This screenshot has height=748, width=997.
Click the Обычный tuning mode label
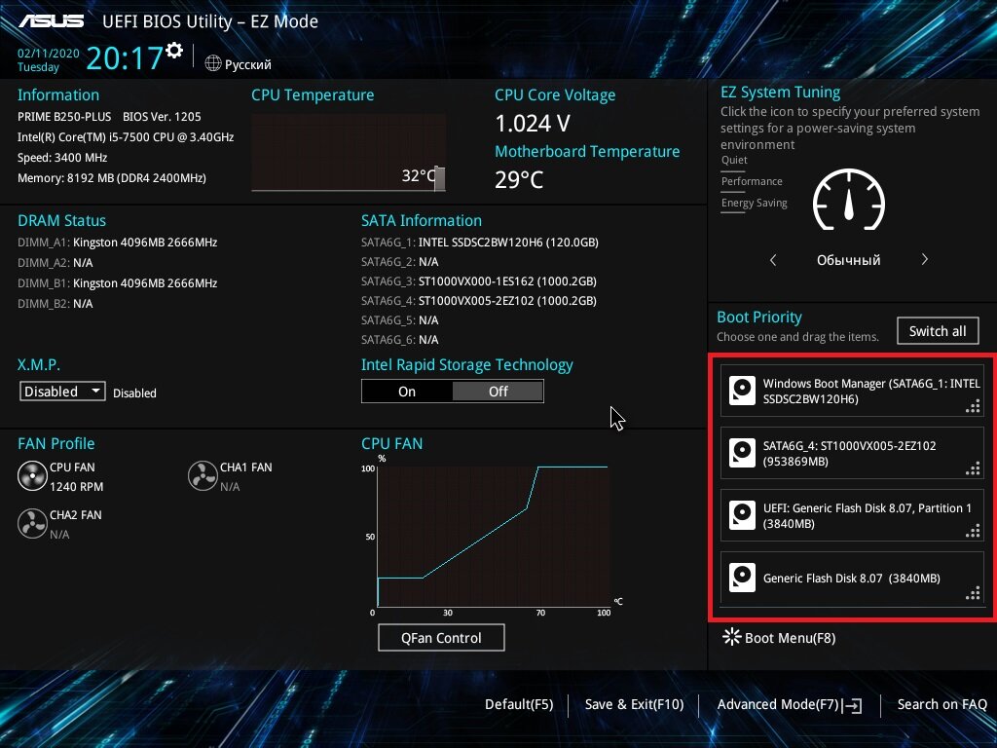click(848, 260)
